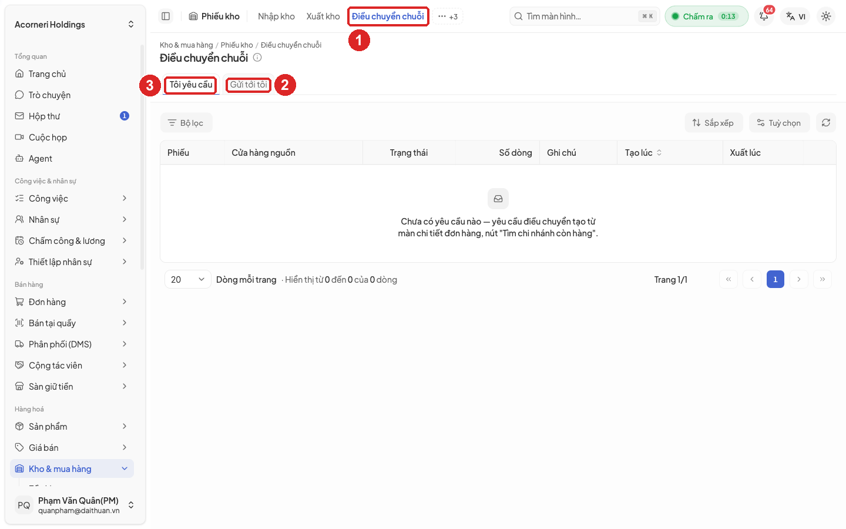Click Phiếu kho breadcrumb link
This screenshot has height=529, width=846.
tap(237, 45)
